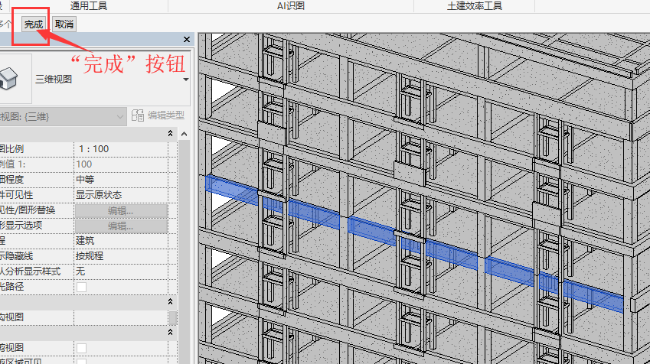
Task: Close the properties panel with X
Action: (187, 39)
